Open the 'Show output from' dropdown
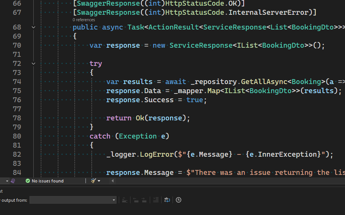Viewport: 345px width, 215px height. coord(73,200)
